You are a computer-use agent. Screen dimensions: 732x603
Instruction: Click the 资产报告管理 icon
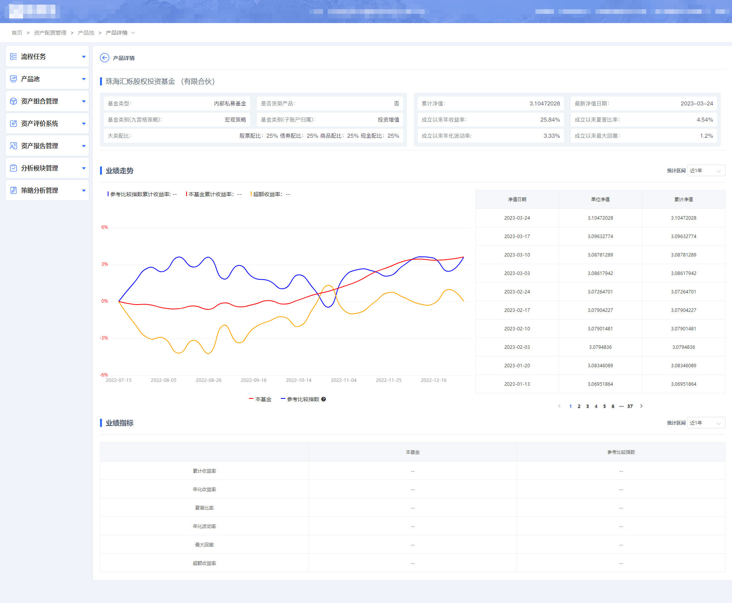tap(13, 146)
